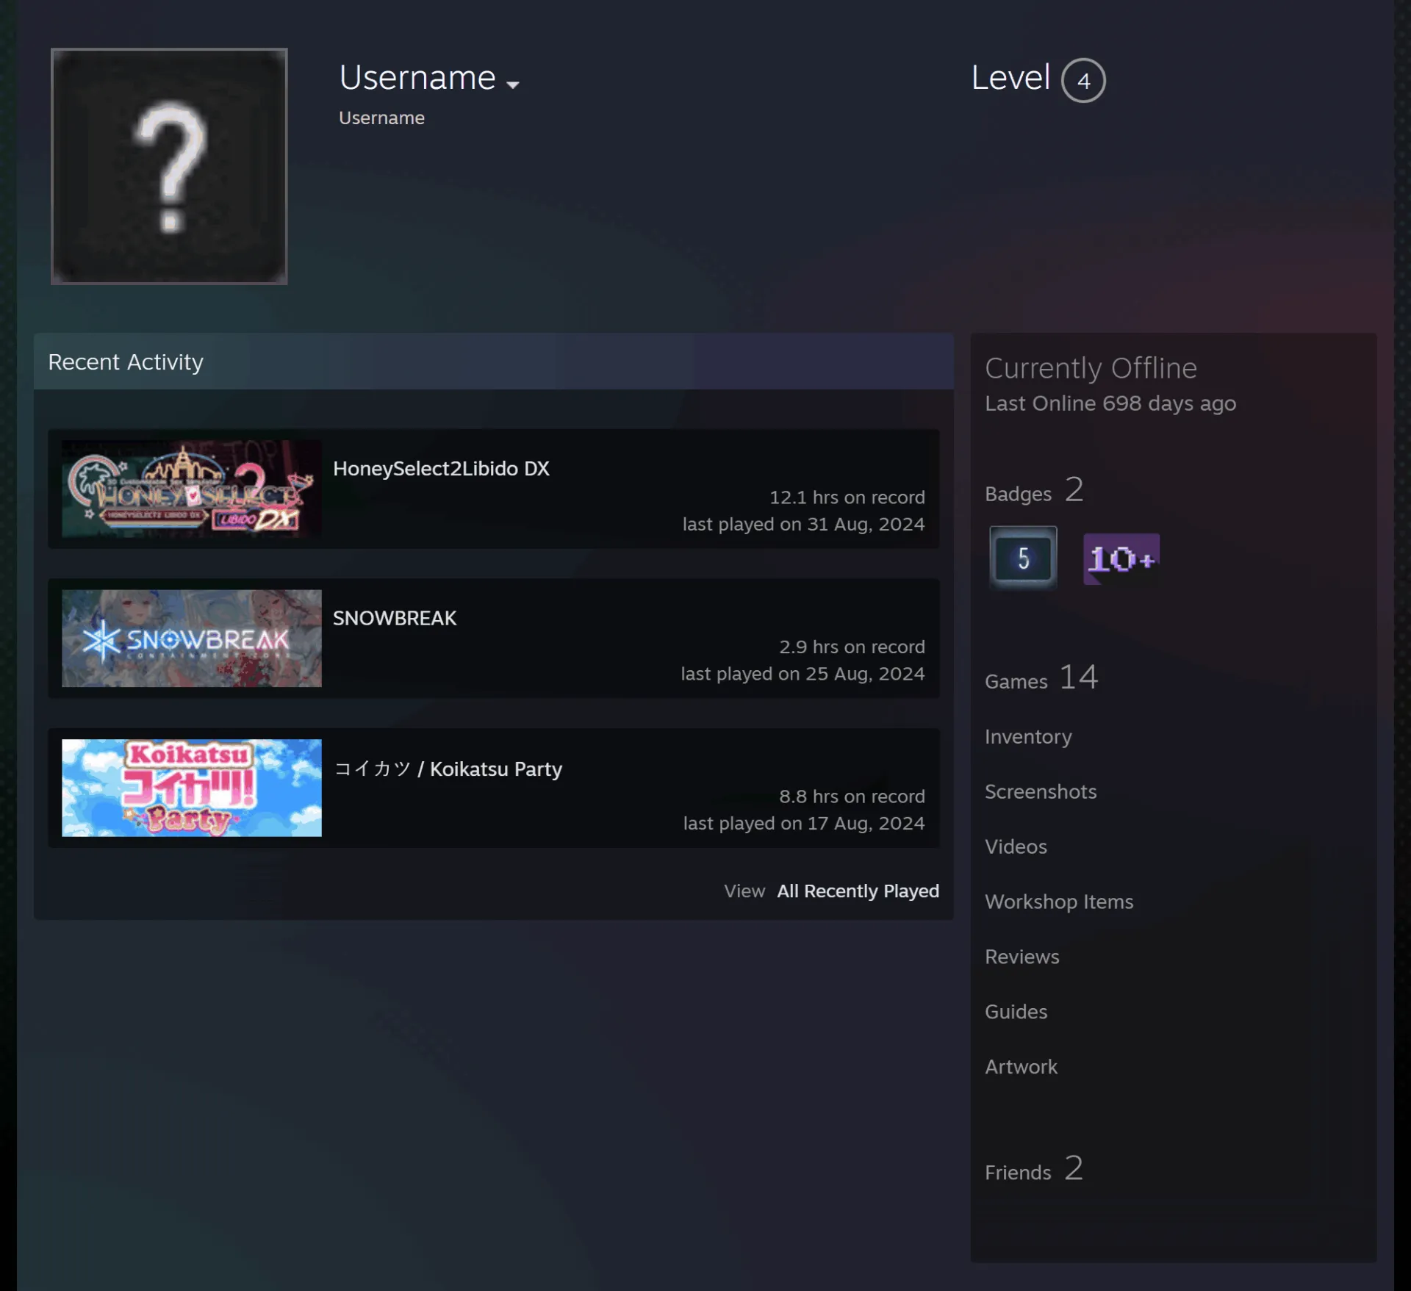This screenshot has height=1291, width=1411.
Task: Open Koikatsu Party game banner image
Action: click(x=192, y=788)
